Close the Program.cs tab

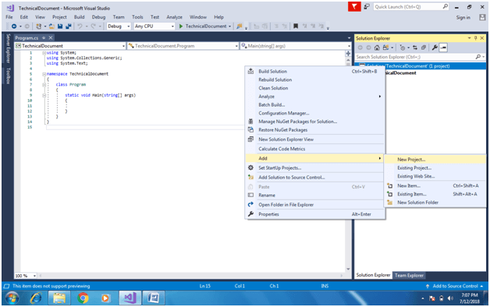pyautogui.click(x=51, y=37)
